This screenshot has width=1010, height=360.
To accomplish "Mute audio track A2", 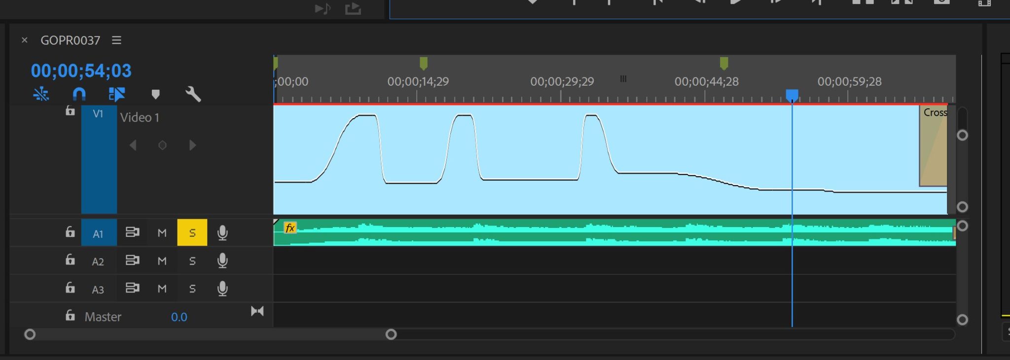I will (x=162, y=261).
